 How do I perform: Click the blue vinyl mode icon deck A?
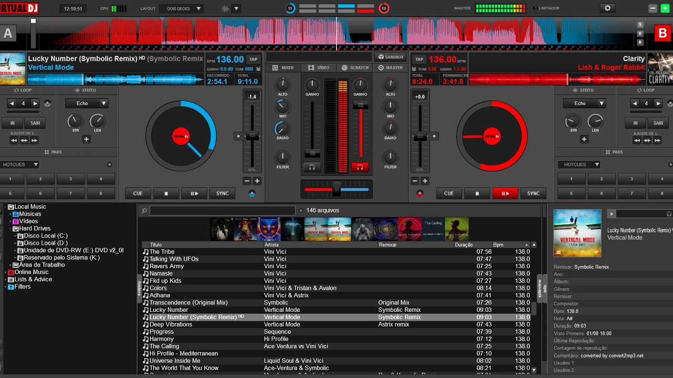click(x=252, y=193)
